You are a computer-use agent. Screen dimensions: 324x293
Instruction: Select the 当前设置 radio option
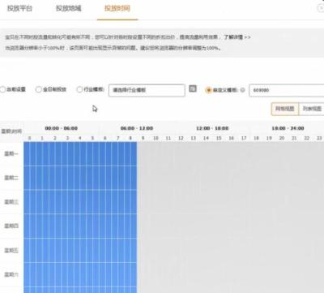[x=2, y=89]
